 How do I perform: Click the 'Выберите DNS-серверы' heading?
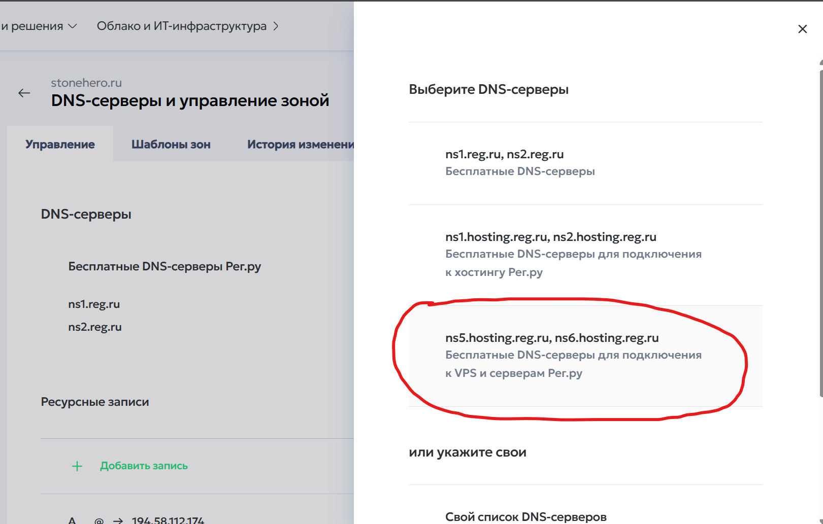(x=488, y=89)
